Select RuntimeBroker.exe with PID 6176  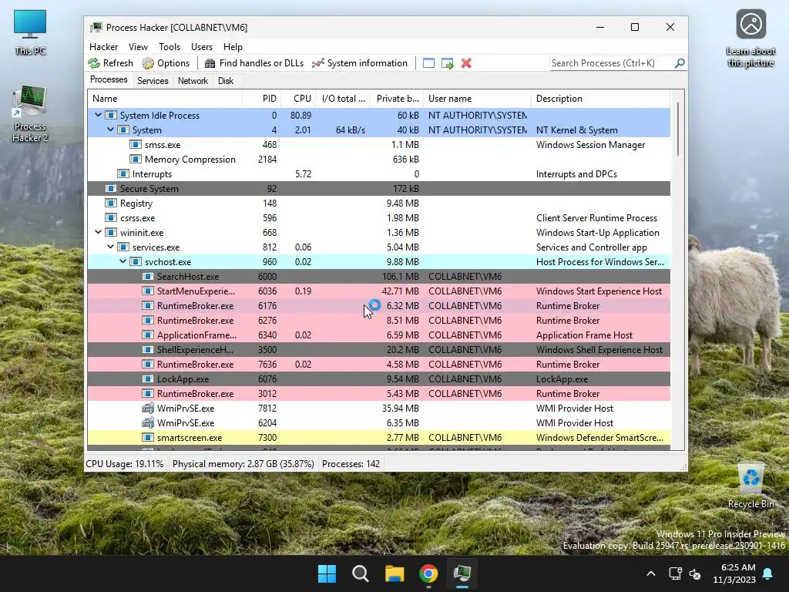[x=379, y=305]
